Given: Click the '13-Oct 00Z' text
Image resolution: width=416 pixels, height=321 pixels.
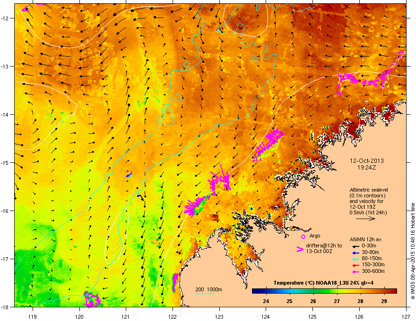Looking at the screenshot, I should [x=319, y=251].
